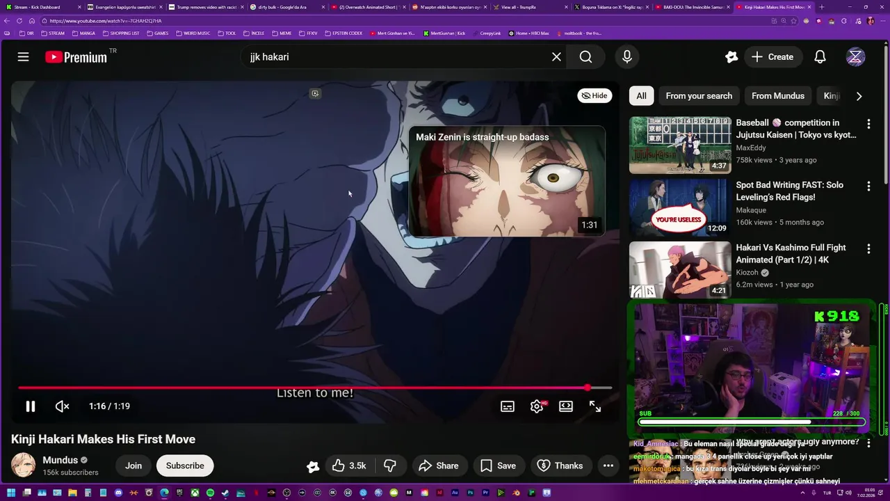Open the Spotify taskbar icon

pos(210,493)
